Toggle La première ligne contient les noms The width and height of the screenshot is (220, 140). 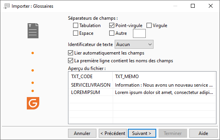click(x=71, y=61)
